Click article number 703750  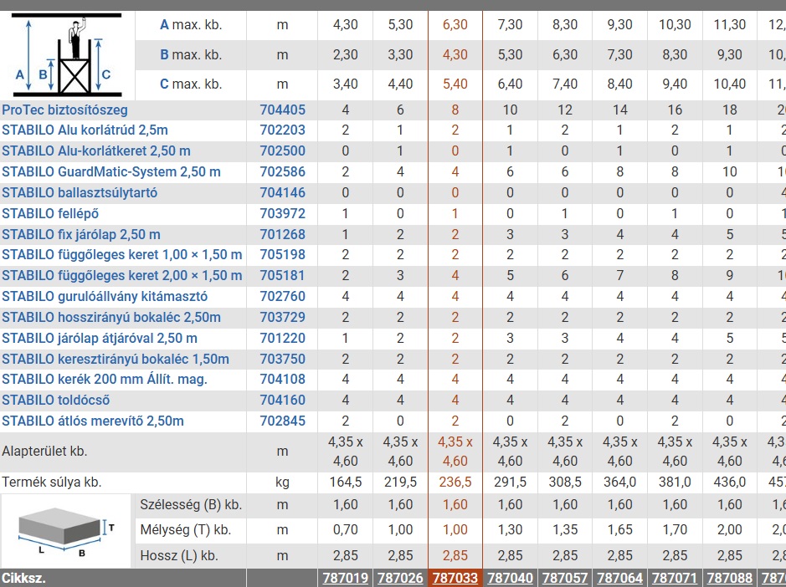(282, 359)
